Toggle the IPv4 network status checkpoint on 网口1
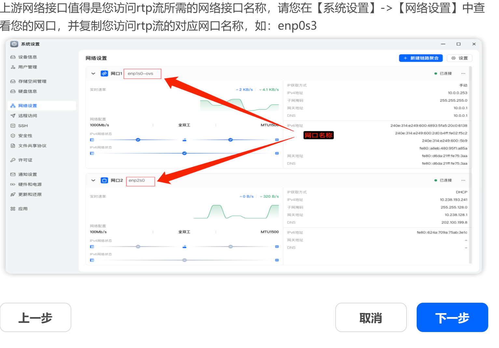This screenshot has height=348, width=499. [138, 139]
